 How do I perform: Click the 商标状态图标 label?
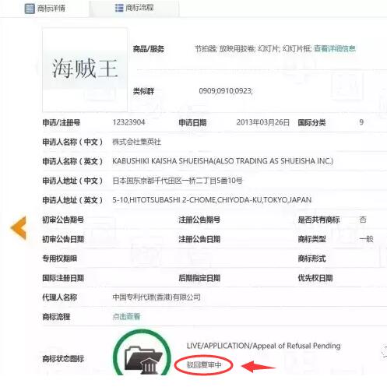[63, 359]
